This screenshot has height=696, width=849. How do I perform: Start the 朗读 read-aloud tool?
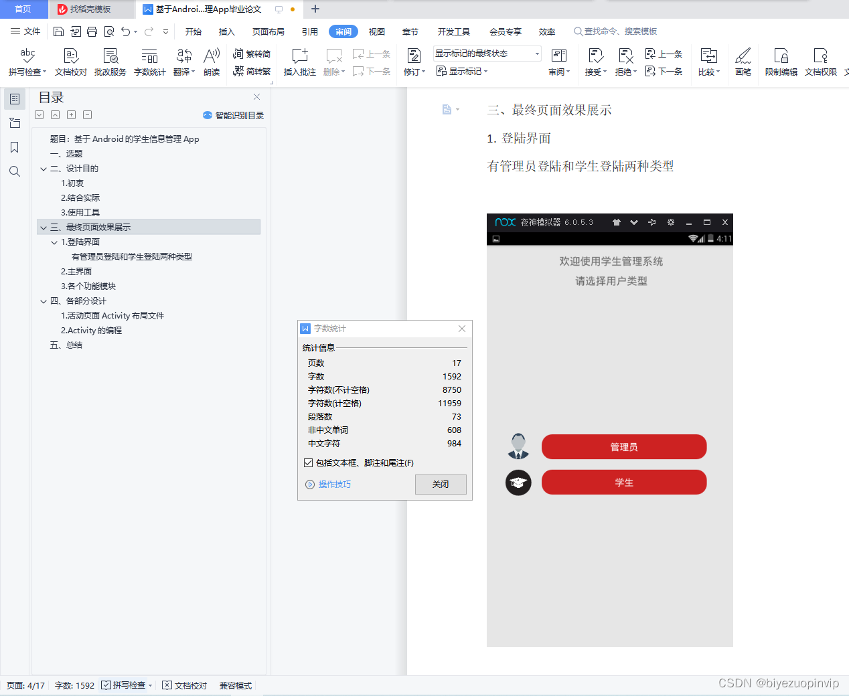tap(212, 62)
